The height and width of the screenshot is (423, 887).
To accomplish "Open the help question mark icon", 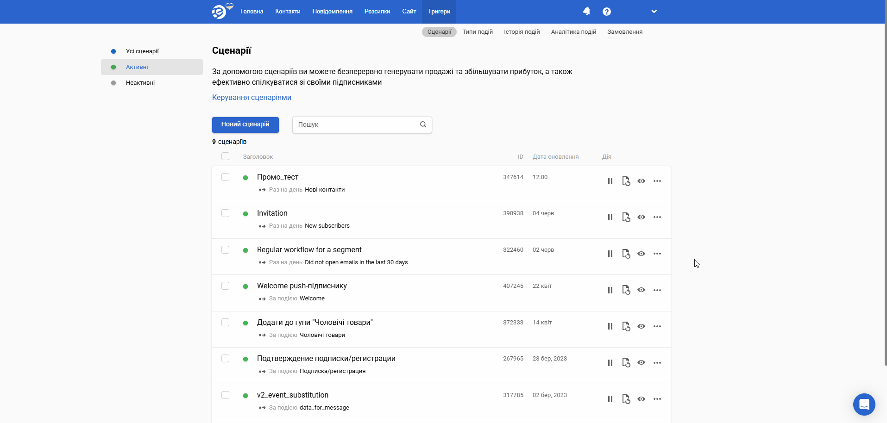I will pos(607,12).
